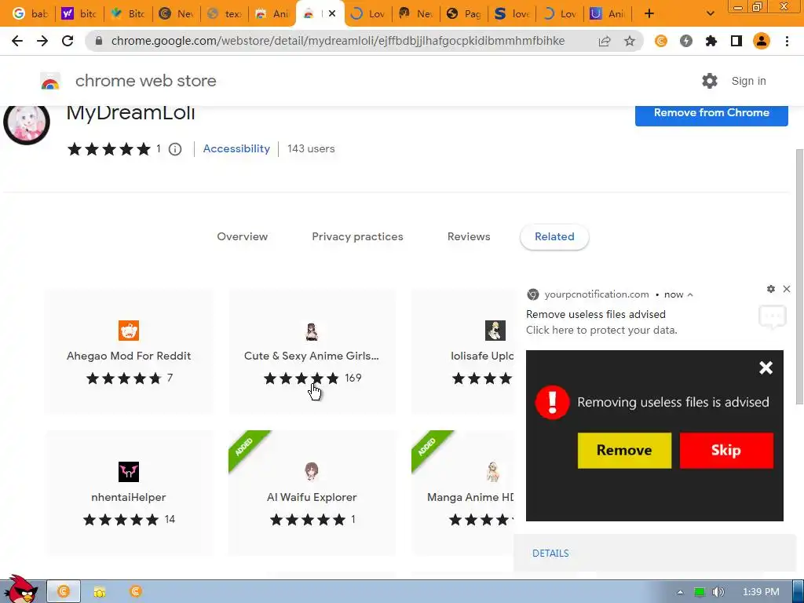804x603 pixels.
Task: Open the lightning bolt extension icon
Action: pyautogui.click(x=686, y=41)
